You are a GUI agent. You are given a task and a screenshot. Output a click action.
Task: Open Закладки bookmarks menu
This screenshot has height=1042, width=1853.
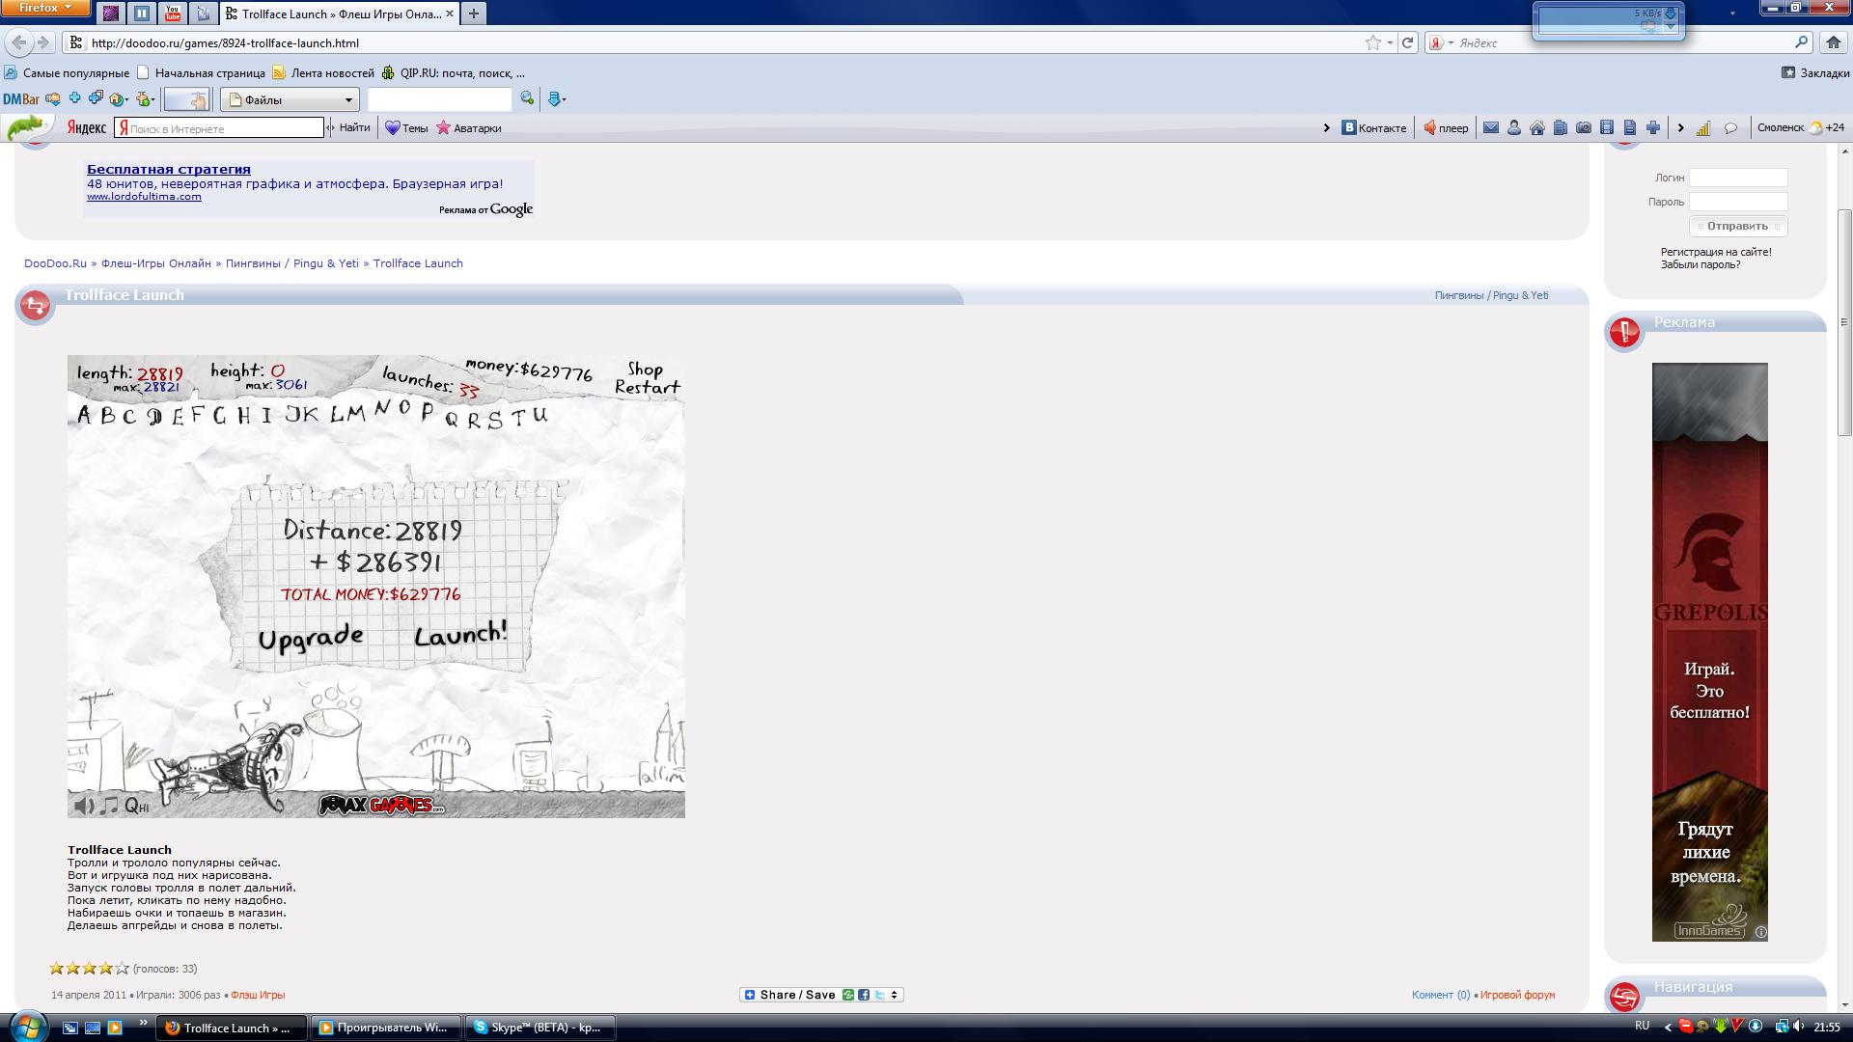tap(1814, 72)
